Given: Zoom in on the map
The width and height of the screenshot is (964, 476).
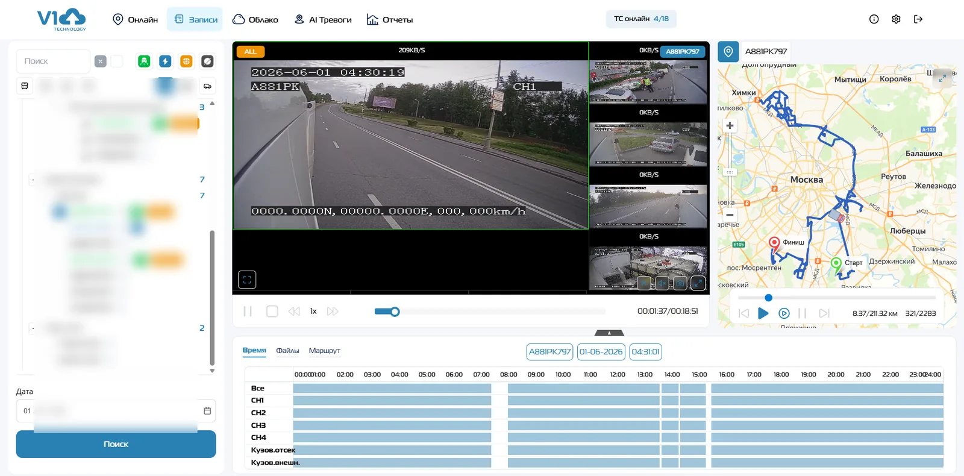Looking at the screenshot, I should (730, 125).
